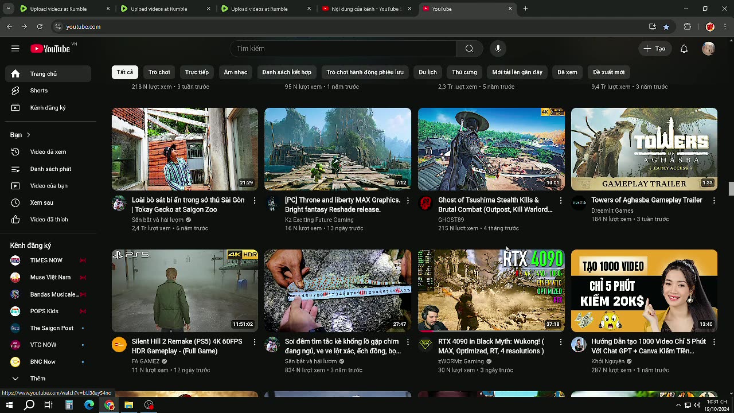Switch to Nội dung của kênh tab

366,9
